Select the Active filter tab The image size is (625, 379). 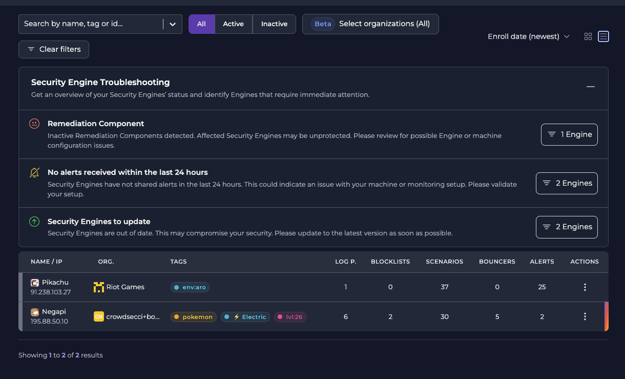click(233, 24)
